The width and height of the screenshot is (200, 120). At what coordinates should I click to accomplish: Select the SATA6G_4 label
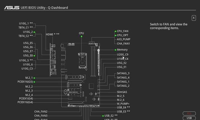(123, 78)
